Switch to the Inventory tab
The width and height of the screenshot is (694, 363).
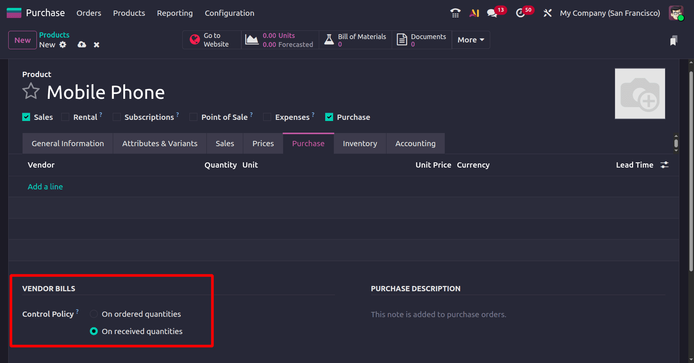pyautogui.click(x=359, y=143)
